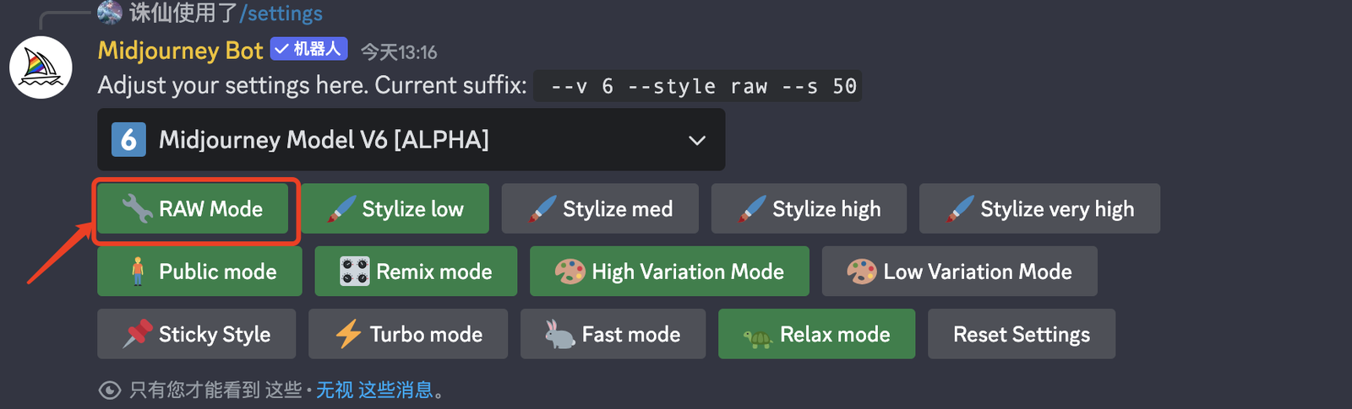1352x409 pixels.
Task: Activate the Turbo mode text label
Action: point(426,334)
